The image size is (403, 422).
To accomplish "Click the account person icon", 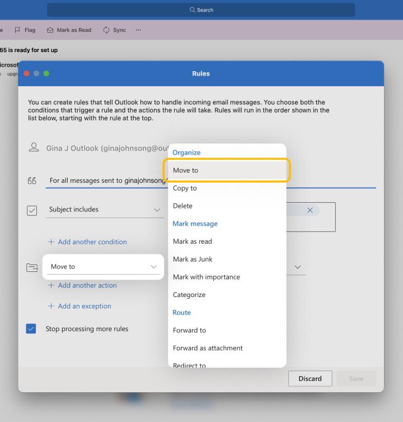I will pyautogui.click(x=33, y=148).
